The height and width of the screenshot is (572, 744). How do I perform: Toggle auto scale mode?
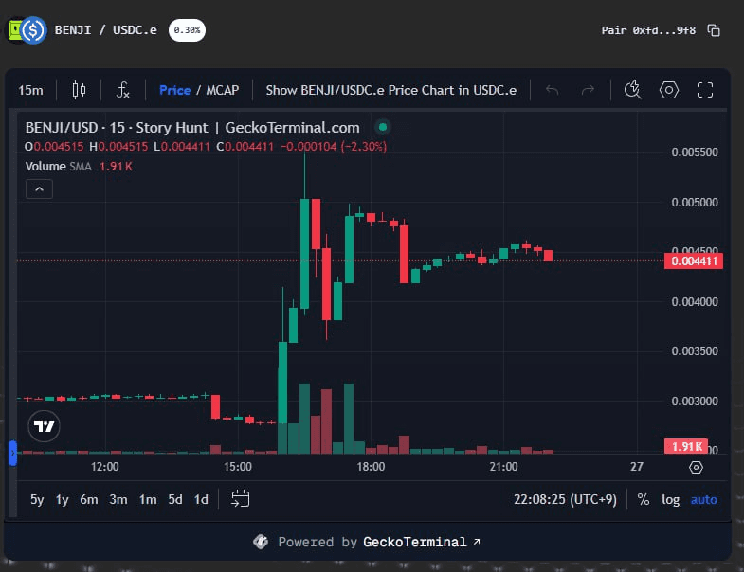[x=703, y=499]
